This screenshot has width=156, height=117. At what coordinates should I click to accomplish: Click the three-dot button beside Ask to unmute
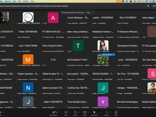click(x=114, y=55)
